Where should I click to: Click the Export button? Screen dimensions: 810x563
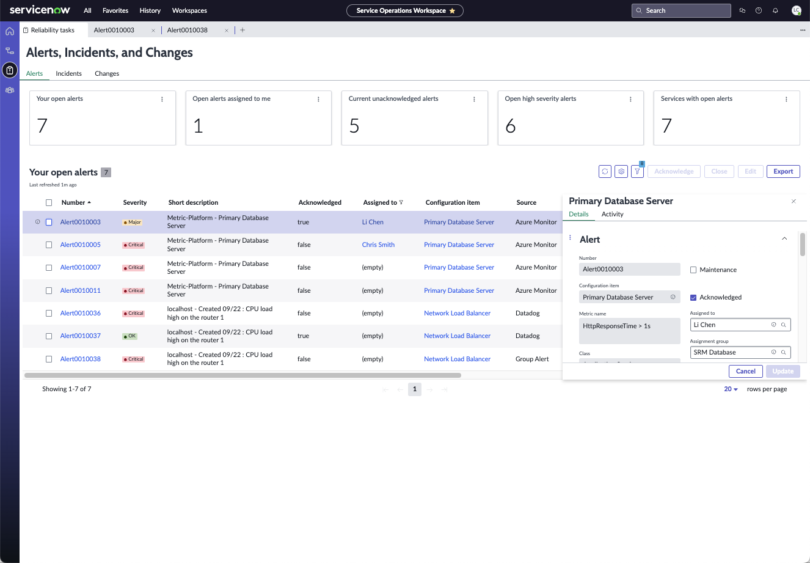click(783, 172)
